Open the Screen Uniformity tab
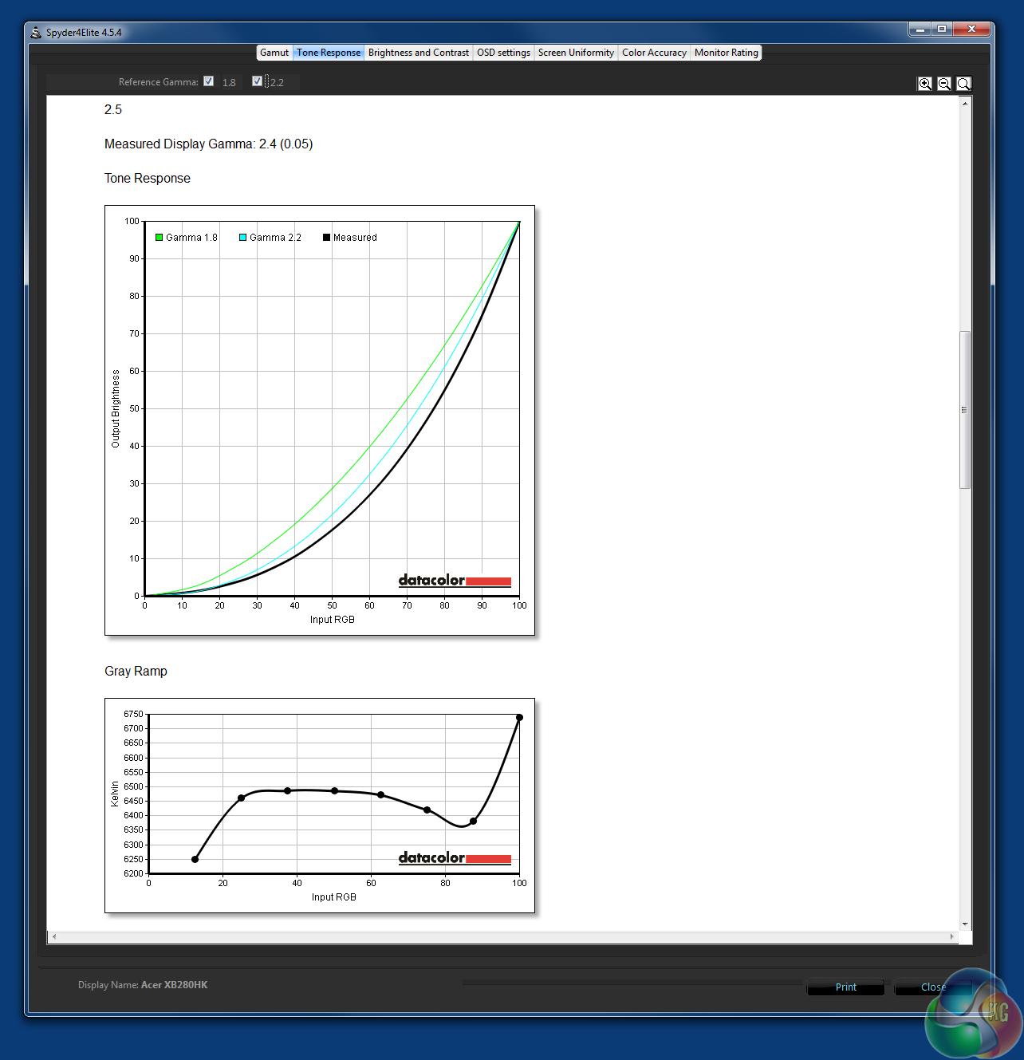1024x1060 pixels. coord(576,53)
